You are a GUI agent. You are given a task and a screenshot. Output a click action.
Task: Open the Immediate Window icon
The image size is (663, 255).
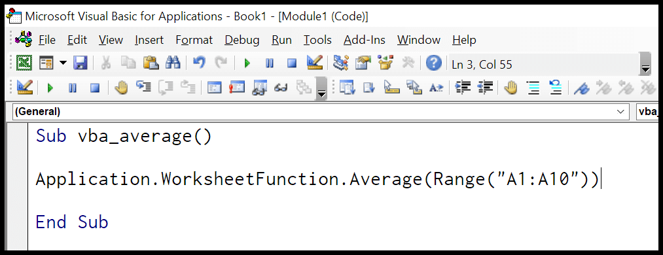pos(237,88)
